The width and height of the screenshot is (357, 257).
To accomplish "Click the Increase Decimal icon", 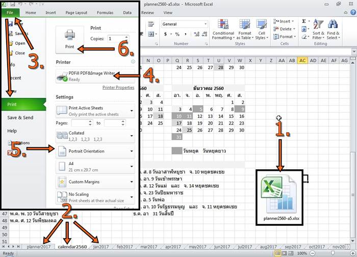I will pyautogui.click(x=197, y=34).
